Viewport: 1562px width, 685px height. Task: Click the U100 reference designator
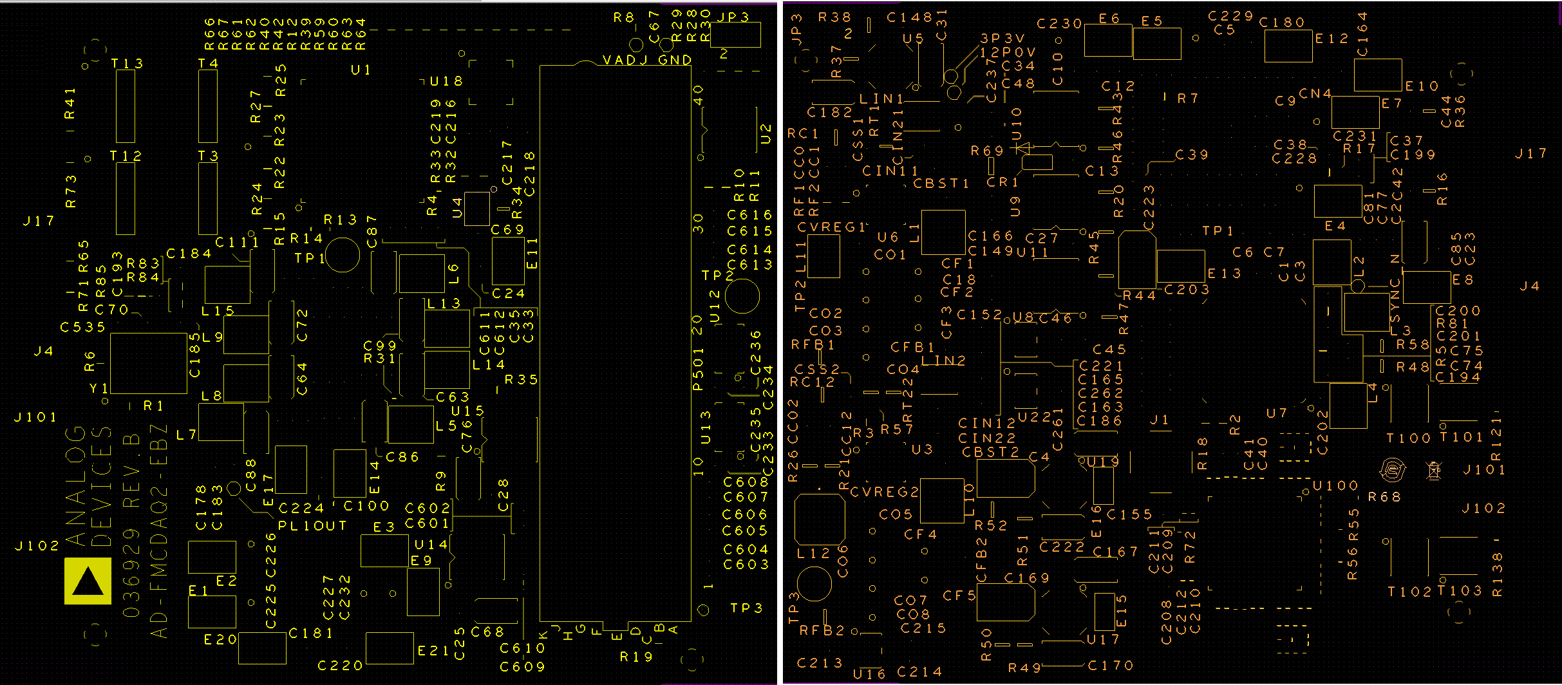point(1335,485)
